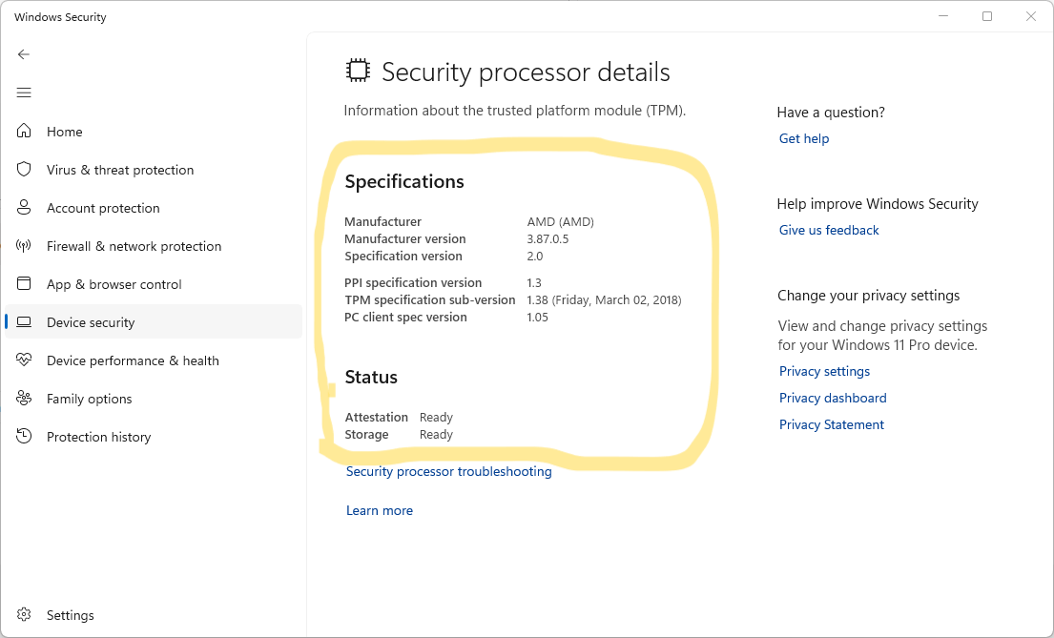Click the Account protection person icon
Screen dimensions: 1054x638
point(25,208)
